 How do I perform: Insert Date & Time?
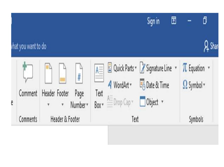(154, 85)
